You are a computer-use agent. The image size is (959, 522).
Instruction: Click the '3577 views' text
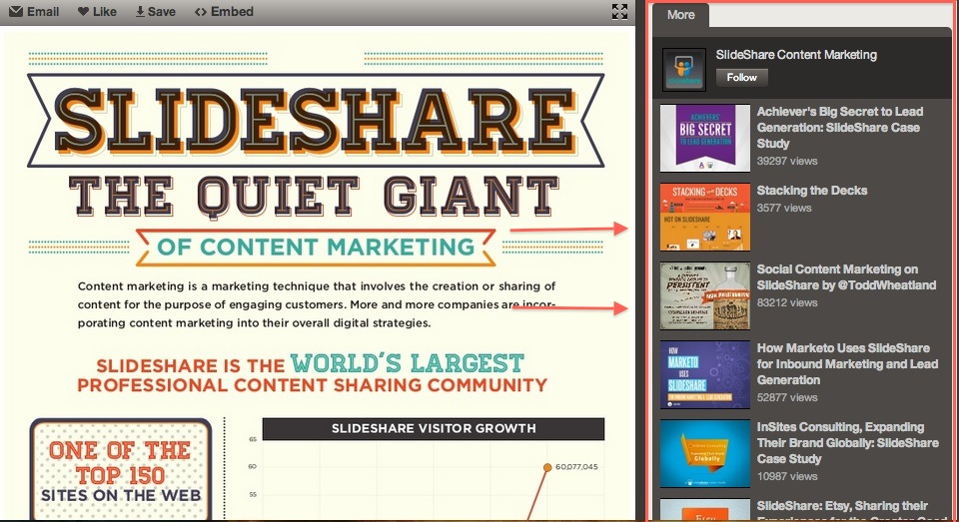[x=784, y=208]
